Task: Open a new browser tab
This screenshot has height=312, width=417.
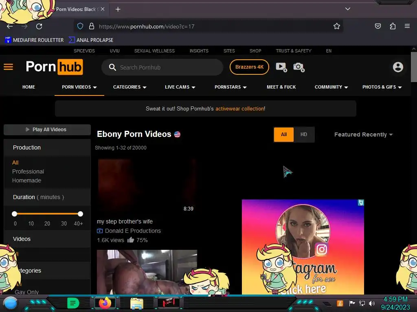Action: click(118, 9)
